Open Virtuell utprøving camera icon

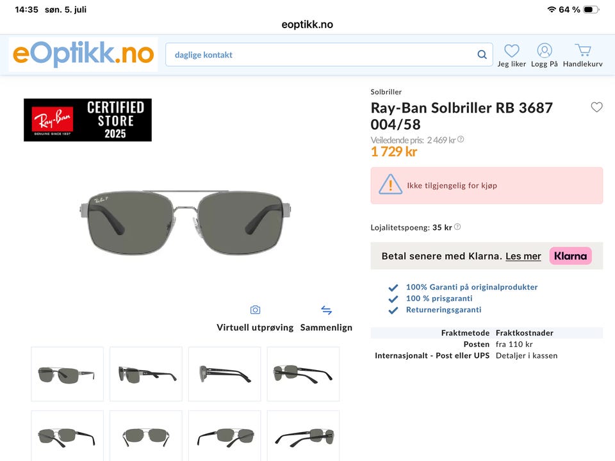click(255, 310)
